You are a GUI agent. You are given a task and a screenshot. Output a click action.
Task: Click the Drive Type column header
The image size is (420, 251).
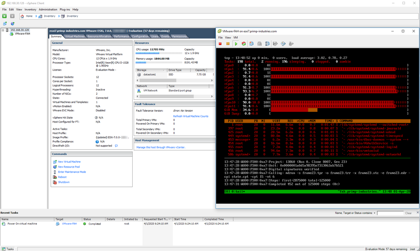(180, 70)
